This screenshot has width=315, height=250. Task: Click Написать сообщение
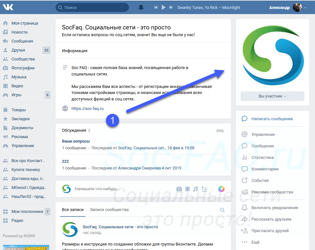pyautogui.click(x=272, y=119)
